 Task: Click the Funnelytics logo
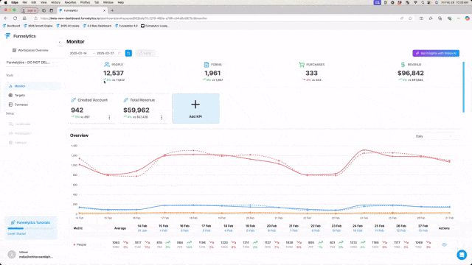tap(20, 36)
